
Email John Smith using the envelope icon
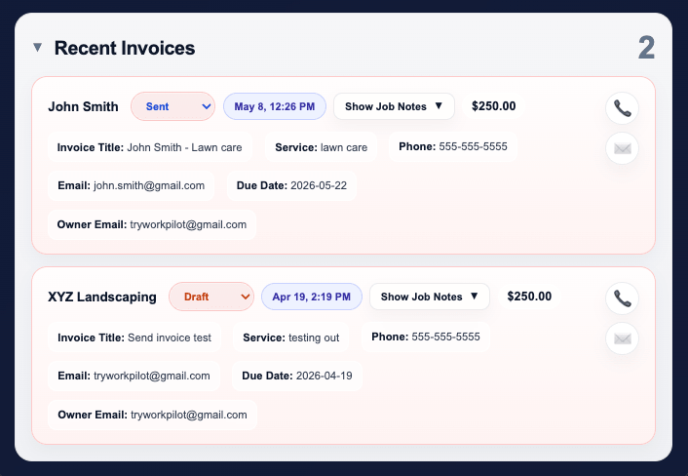(622, 148)
